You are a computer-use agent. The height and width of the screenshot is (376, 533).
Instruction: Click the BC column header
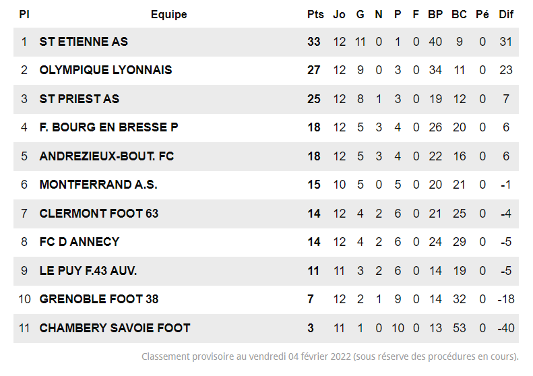point(459,15)
